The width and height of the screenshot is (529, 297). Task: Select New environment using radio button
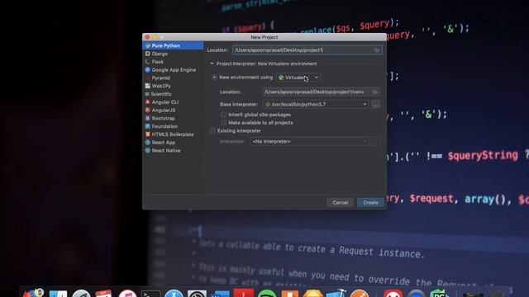[x=214, y=78]
